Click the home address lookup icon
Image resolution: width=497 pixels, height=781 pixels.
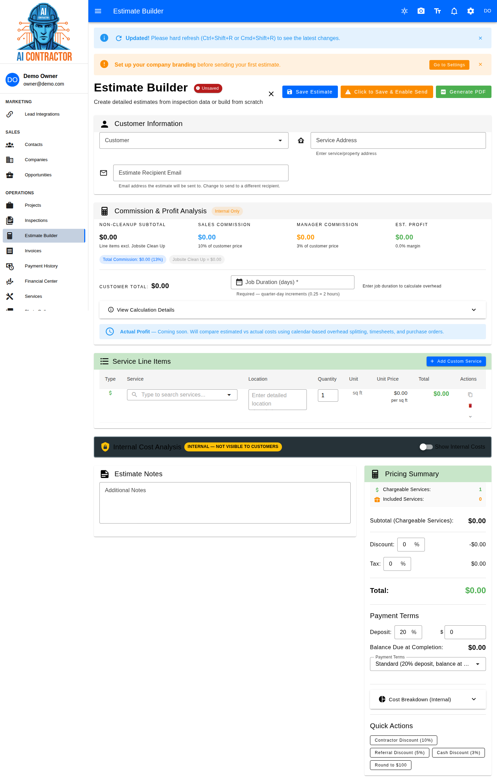301,140
